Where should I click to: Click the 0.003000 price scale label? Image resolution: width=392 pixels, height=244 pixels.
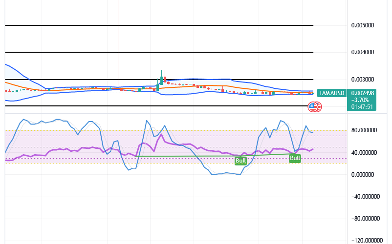coord(363,80)
